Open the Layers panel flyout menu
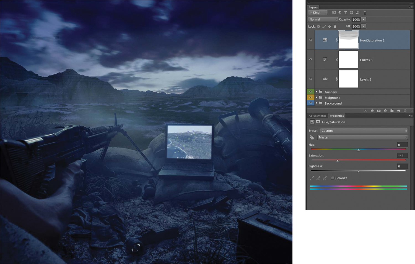 (x=410, y=7)
